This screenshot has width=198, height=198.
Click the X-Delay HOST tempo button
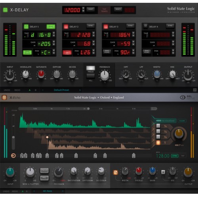point(91,9)
